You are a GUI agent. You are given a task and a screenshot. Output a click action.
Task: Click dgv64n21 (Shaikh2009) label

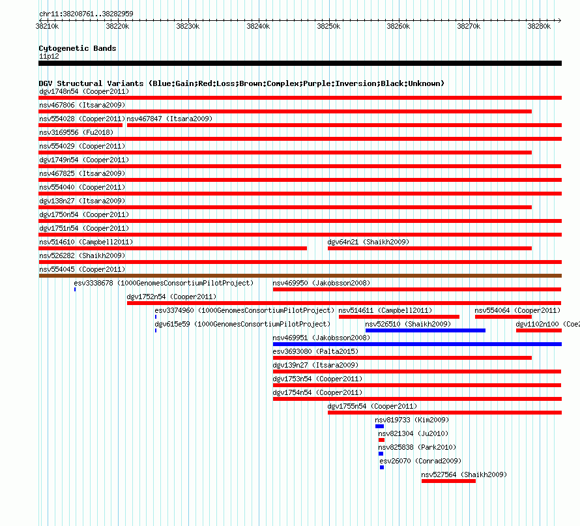coord(368,242)
